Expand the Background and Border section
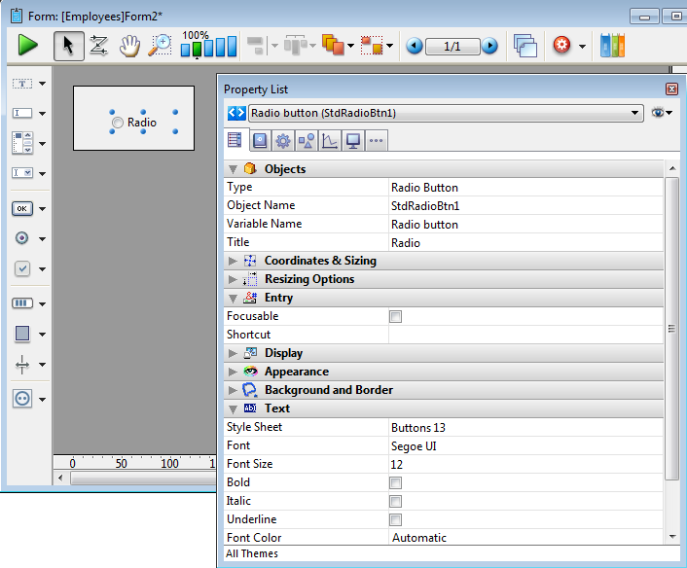 (233, 390)
